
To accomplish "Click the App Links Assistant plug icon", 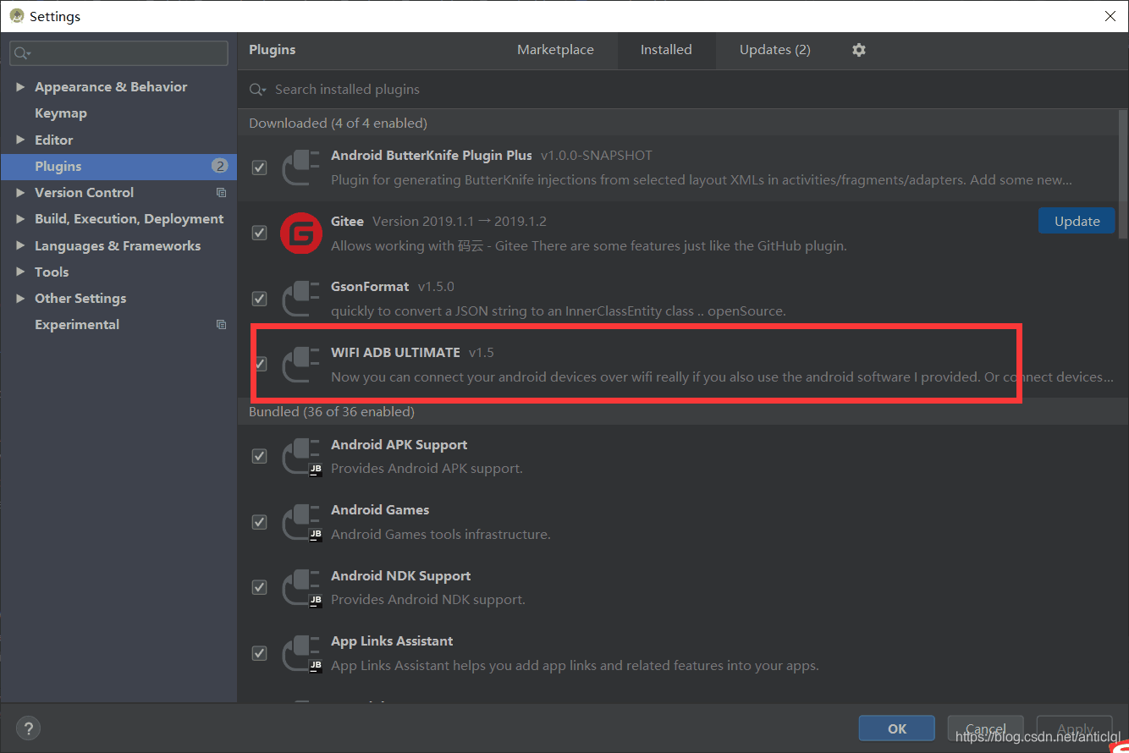I will point(301,653).
